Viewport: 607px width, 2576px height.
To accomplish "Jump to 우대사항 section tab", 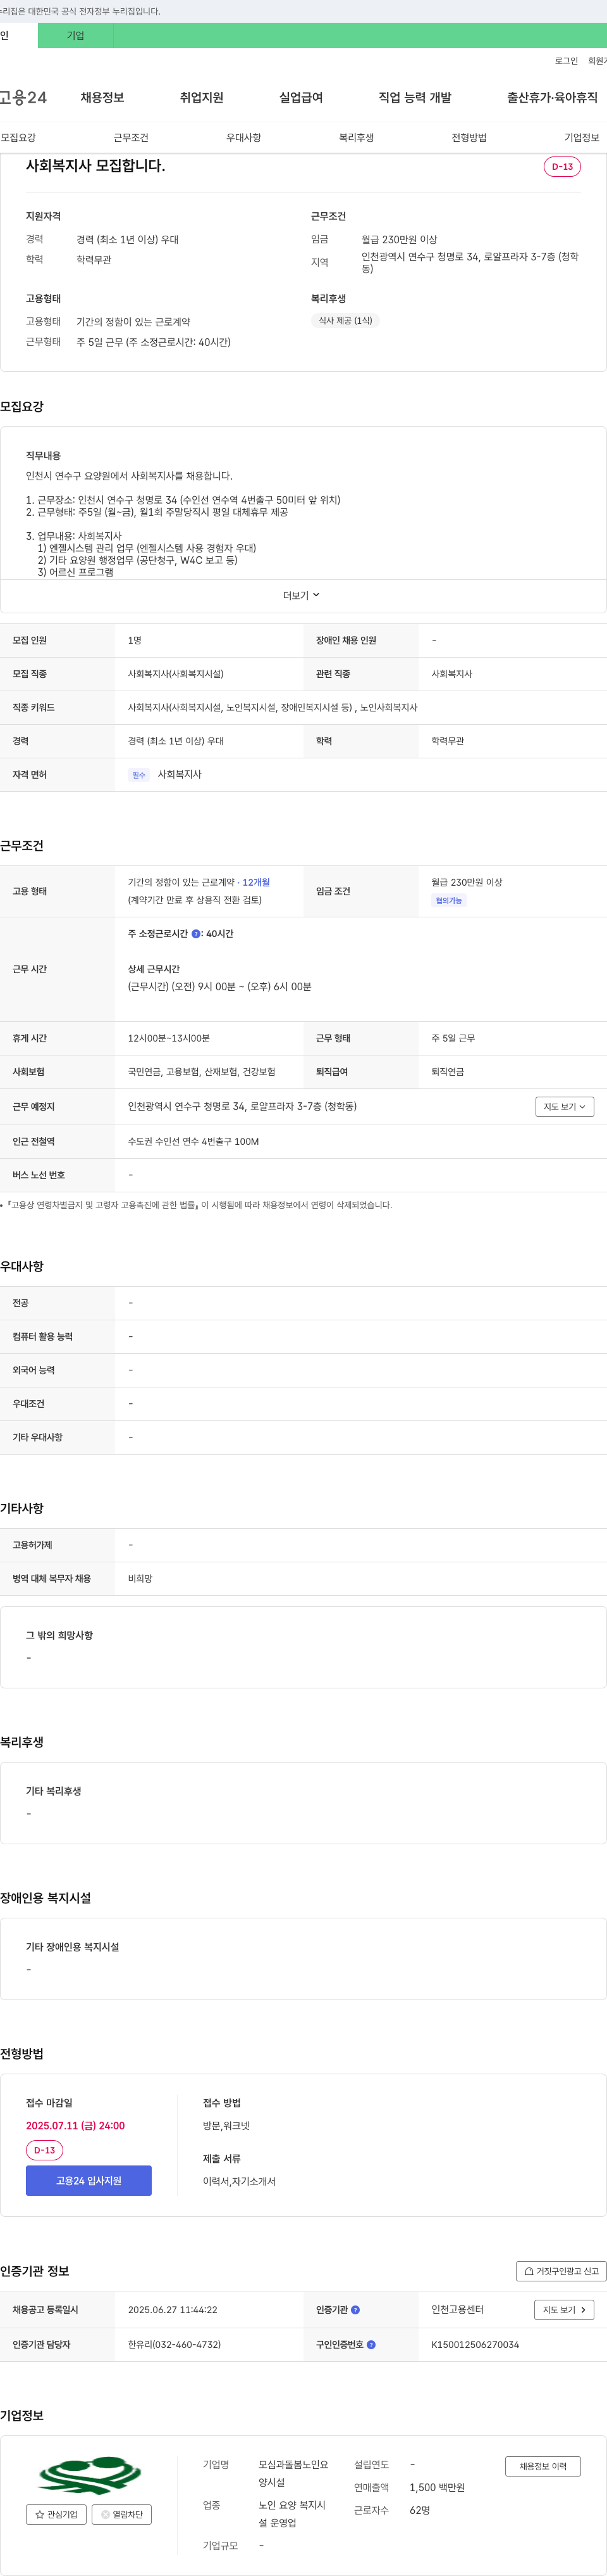I will click(243, 137).
